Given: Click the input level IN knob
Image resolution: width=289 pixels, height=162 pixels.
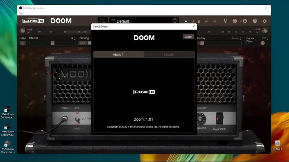Looking at the screenshot, I should pyautogui.click(x=22, y=31).
